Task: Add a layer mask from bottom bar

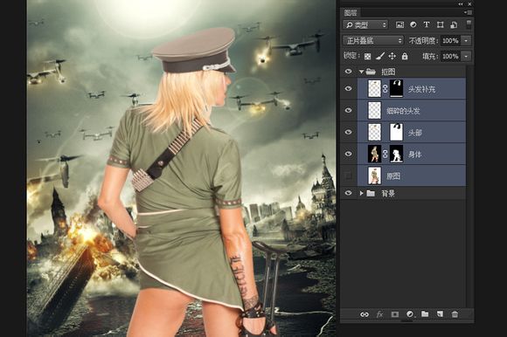Action: pyautogui.click(x=395, y=314)
